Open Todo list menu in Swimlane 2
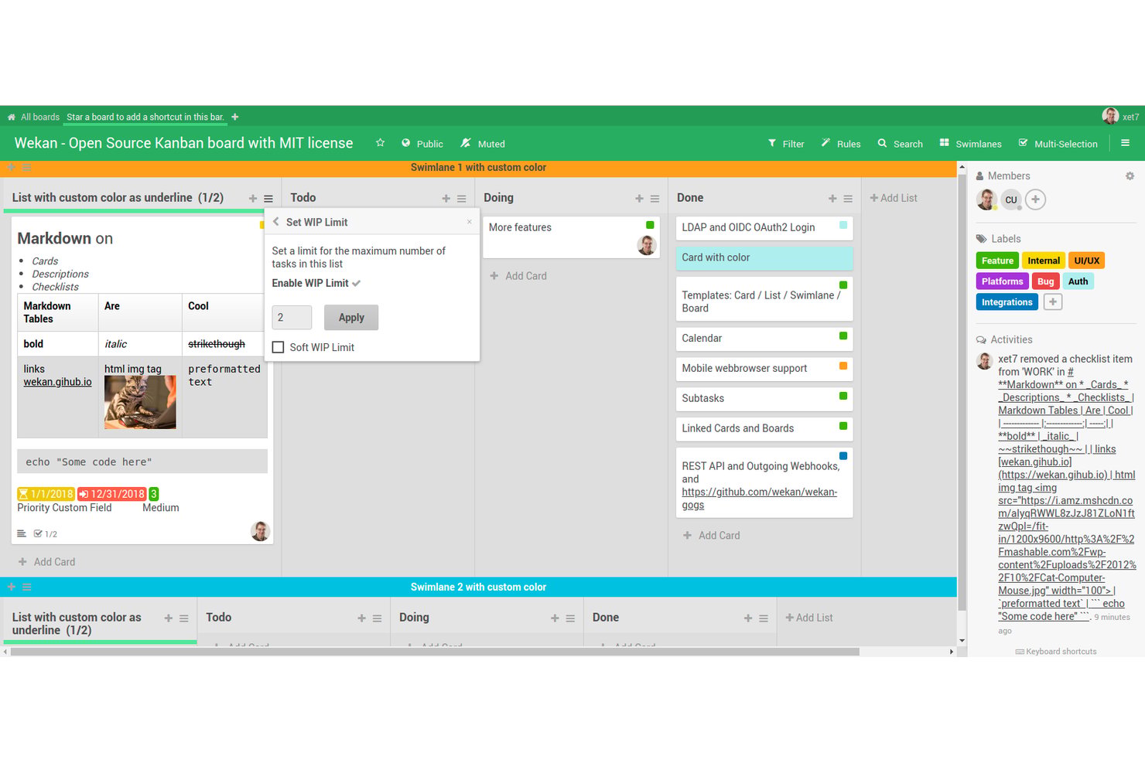Image resolution: width=1145 pixels, height=763 pixels. point(377,618)
